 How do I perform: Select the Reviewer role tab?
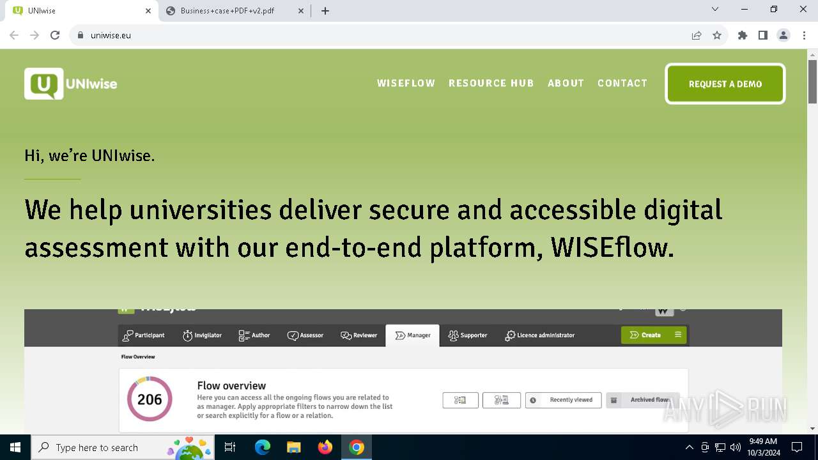click(359, 335)
